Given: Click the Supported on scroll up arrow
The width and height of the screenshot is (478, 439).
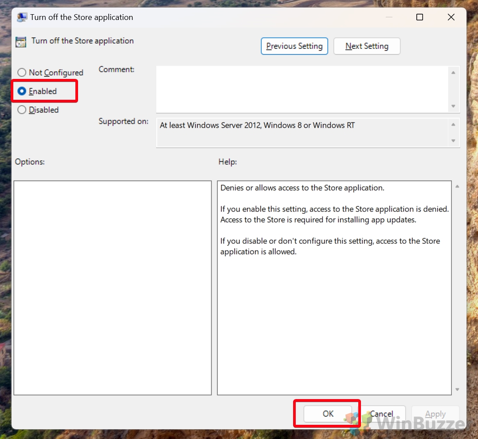Looking at the screenshot, I should click(x=453, y=124).
